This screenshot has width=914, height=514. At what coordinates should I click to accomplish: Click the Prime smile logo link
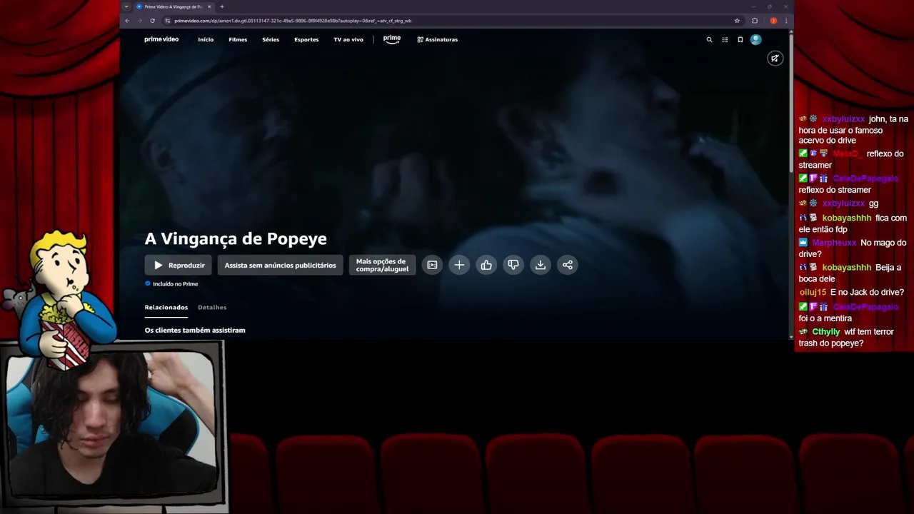(392, 39)
